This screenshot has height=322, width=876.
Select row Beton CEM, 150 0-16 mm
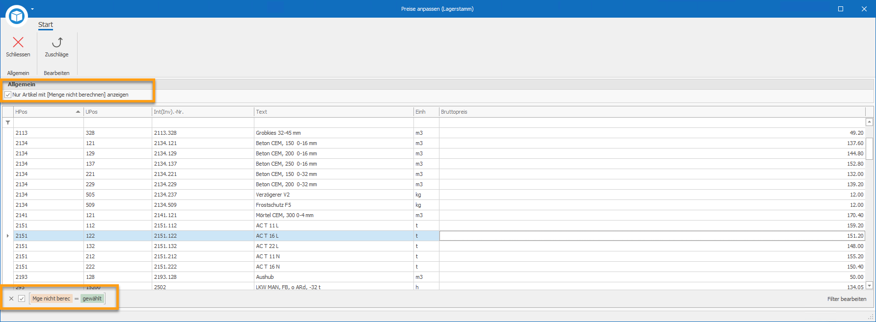[x=439, y=143]
